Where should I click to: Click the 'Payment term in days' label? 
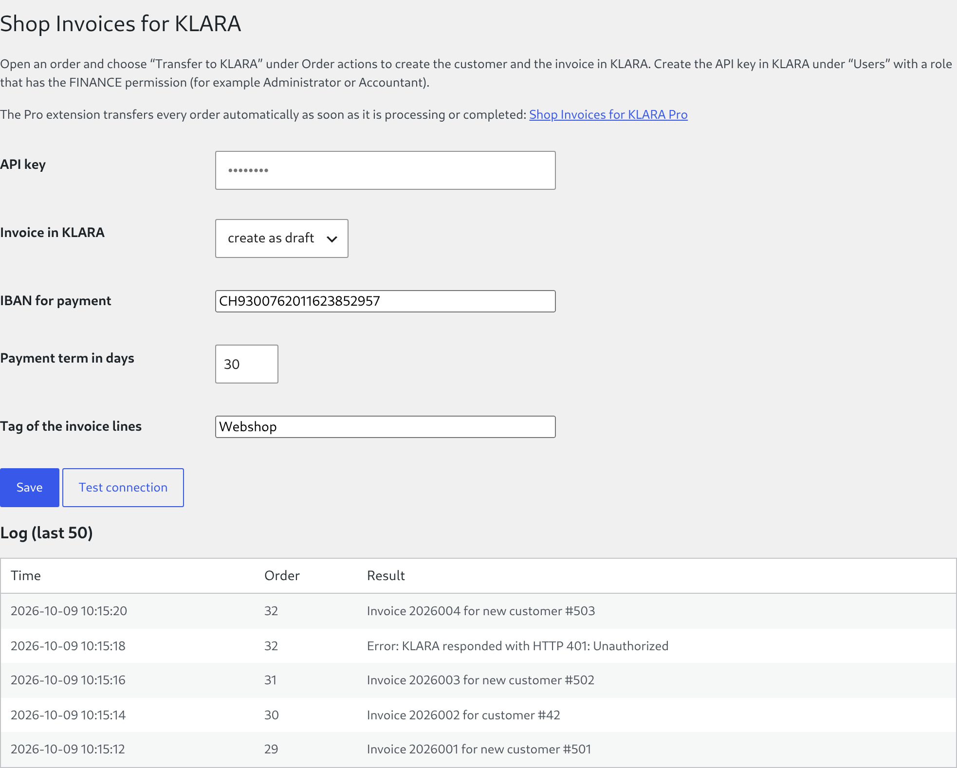(67, 358)
